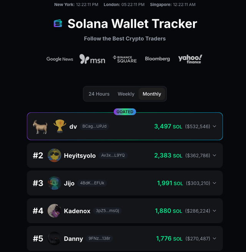Screen dimensions: 246x252
Task: Click the Solana Wallet Tracker logo icon
Action: 58,24
